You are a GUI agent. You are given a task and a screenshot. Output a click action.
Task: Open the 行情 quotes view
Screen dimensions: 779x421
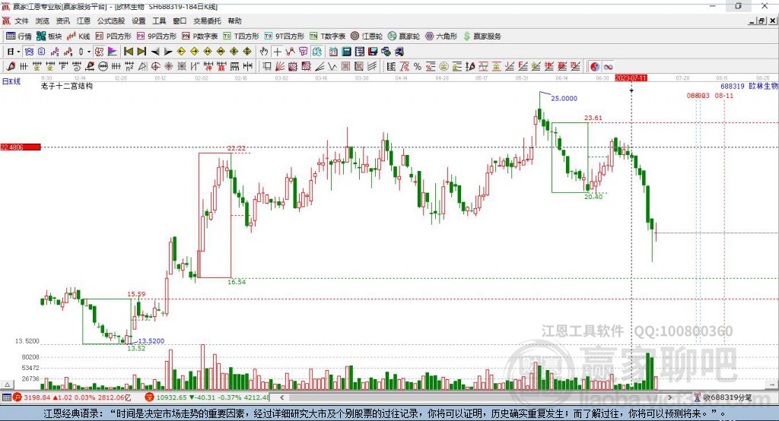(x=19, y=36)
